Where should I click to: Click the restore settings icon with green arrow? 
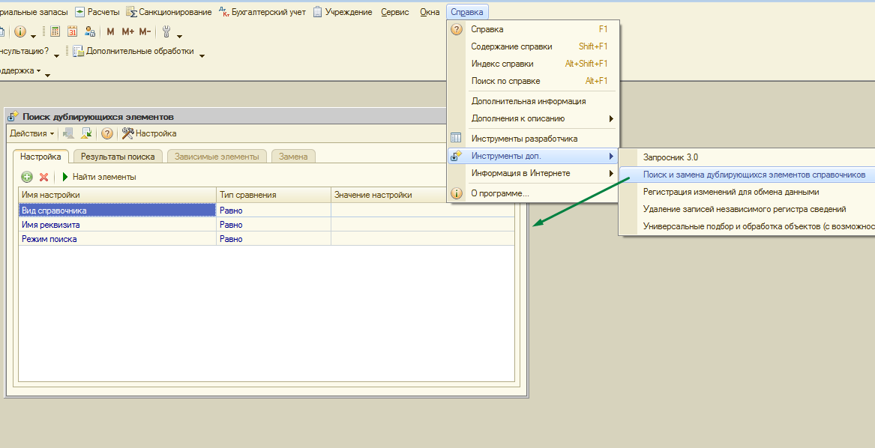86,133
